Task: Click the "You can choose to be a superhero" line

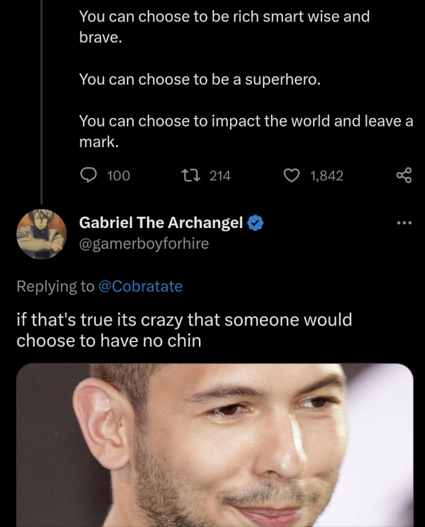Action: (x=199, y=79)
